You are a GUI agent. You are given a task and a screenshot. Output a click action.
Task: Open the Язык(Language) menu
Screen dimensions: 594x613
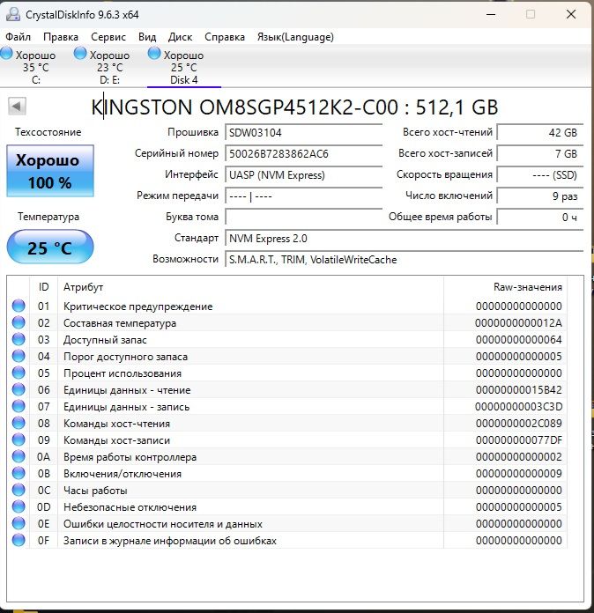pos(295,37)
